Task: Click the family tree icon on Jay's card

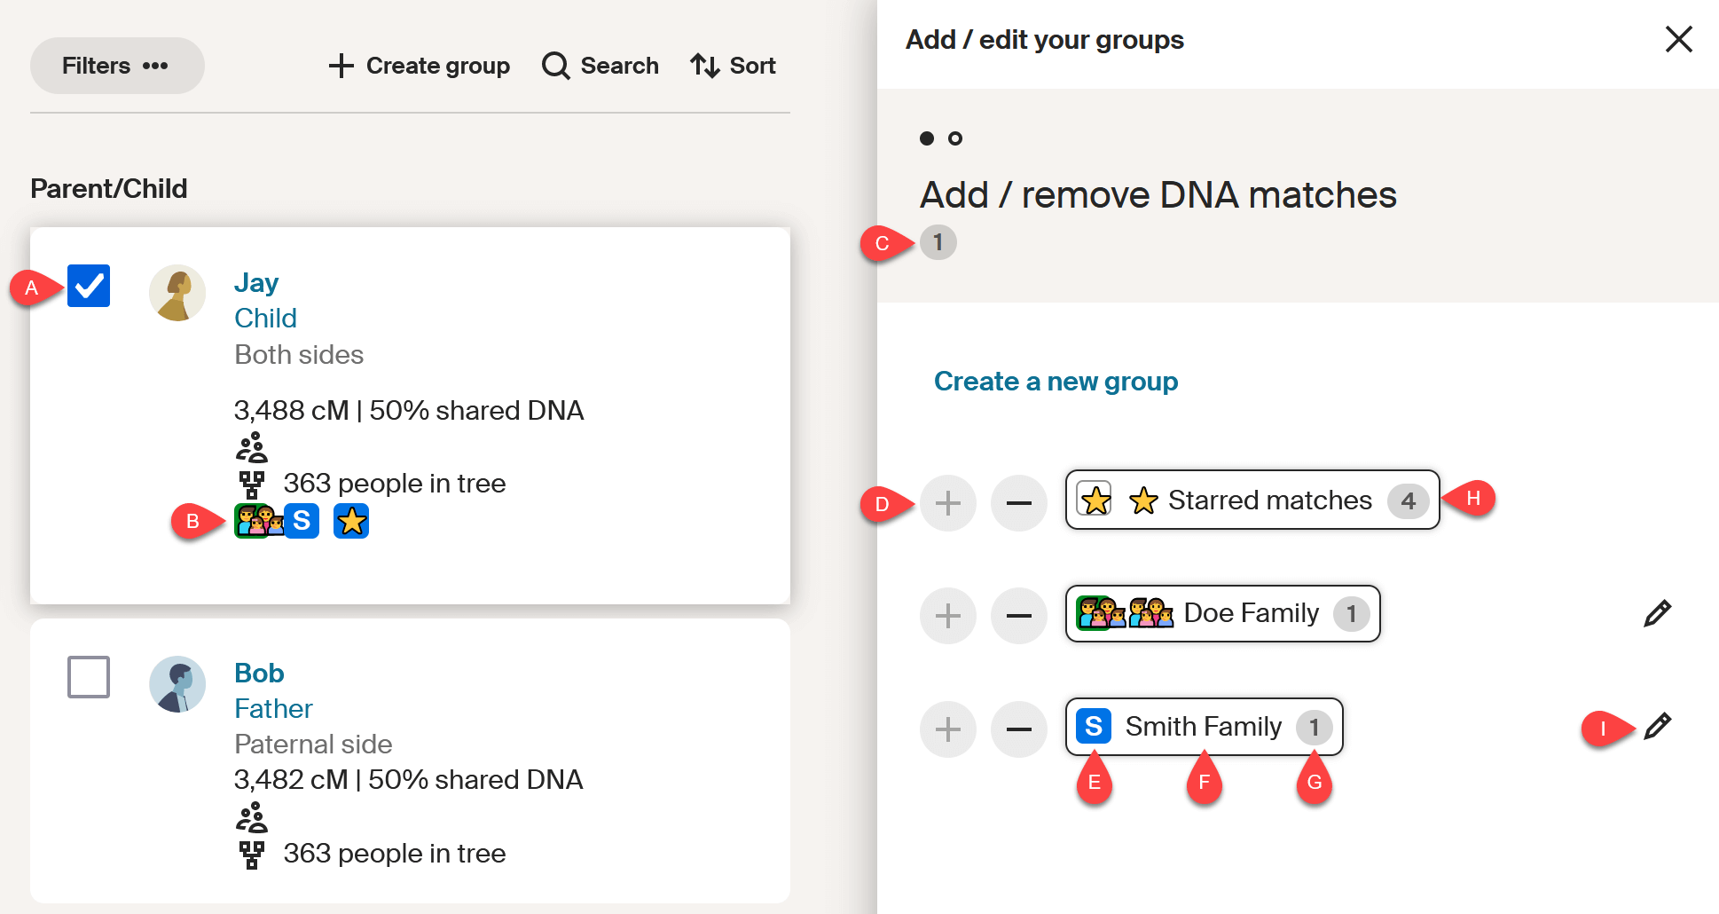Action: click(x=252, y=482)
